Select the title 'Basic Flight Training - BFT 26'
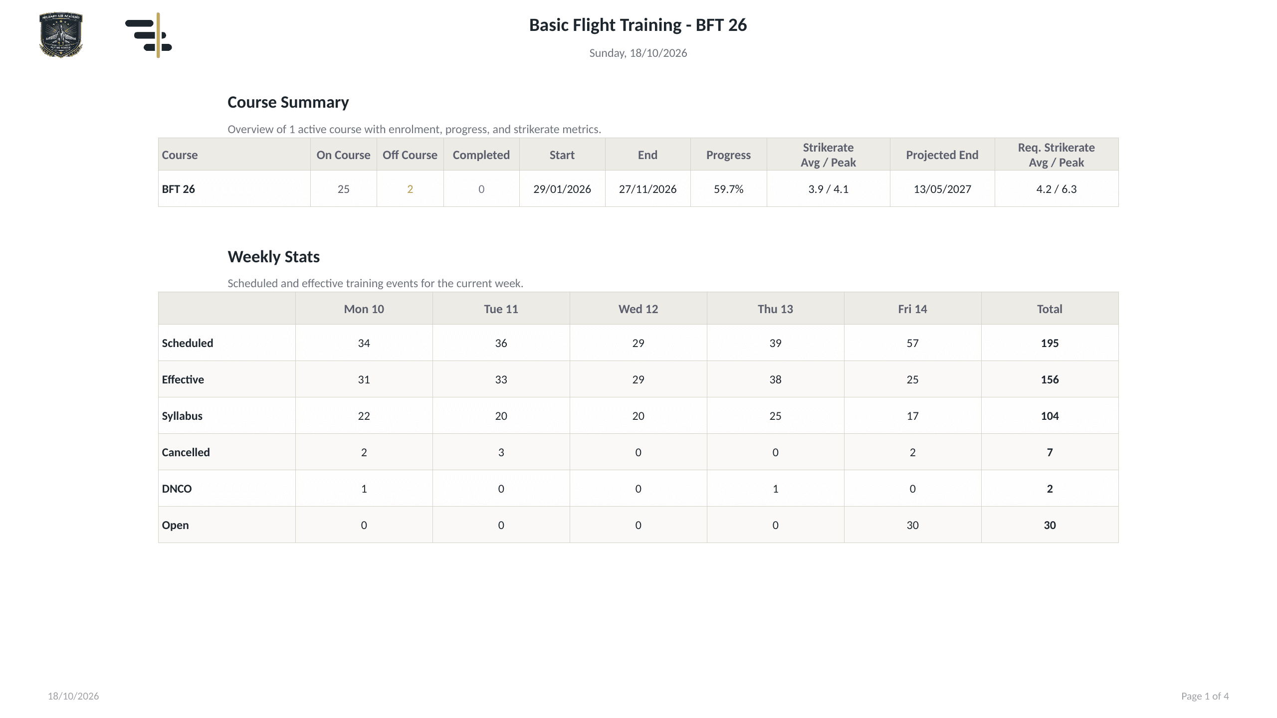Screen dimensions: 1277x718 click(638, 25)
